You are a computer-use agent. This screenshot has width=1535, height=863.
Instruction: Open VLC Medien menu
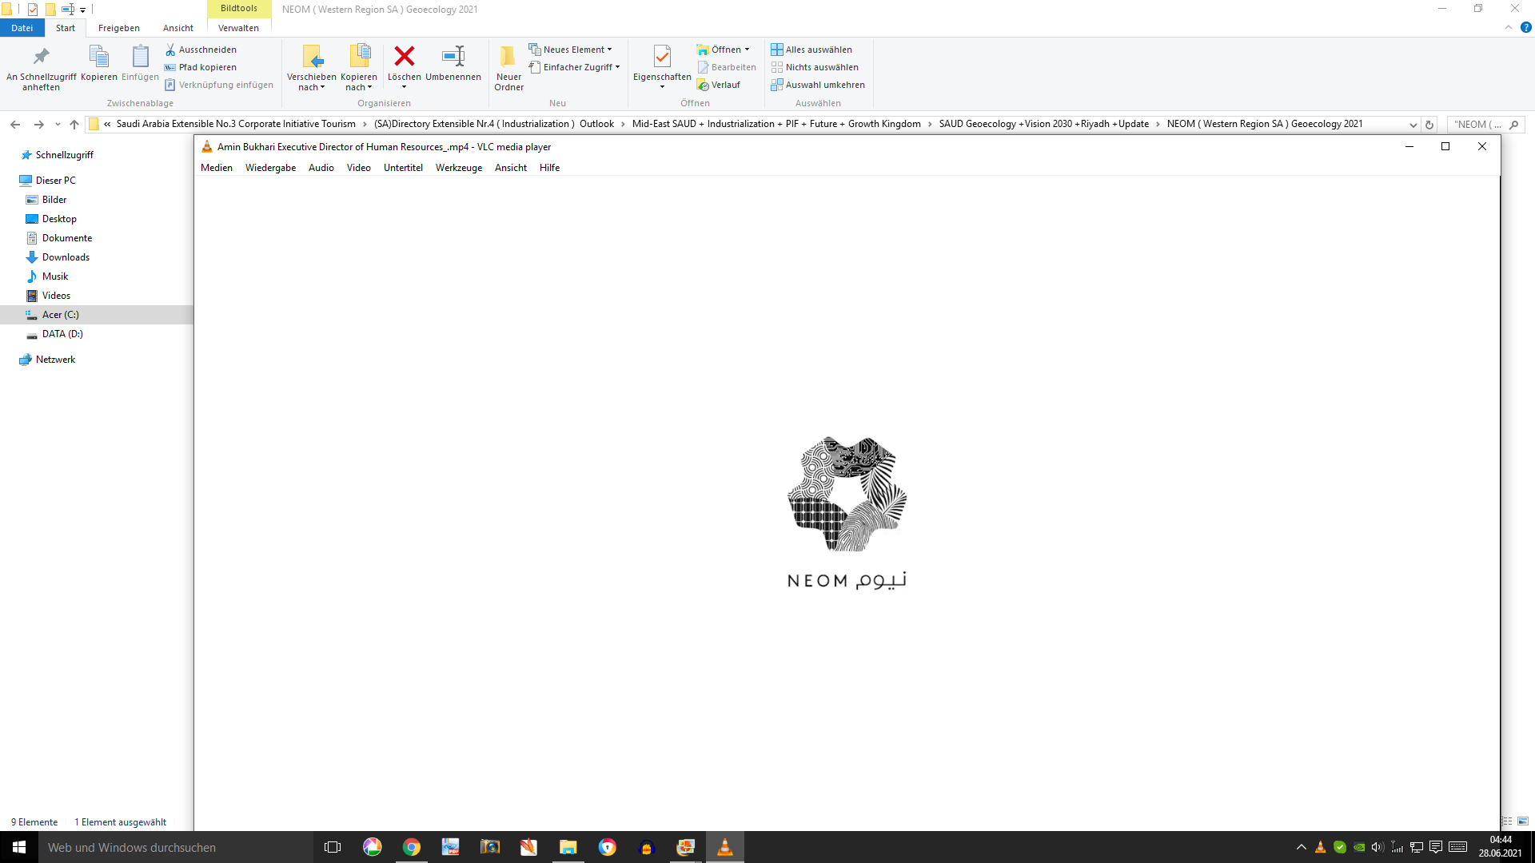click(217, 168)
